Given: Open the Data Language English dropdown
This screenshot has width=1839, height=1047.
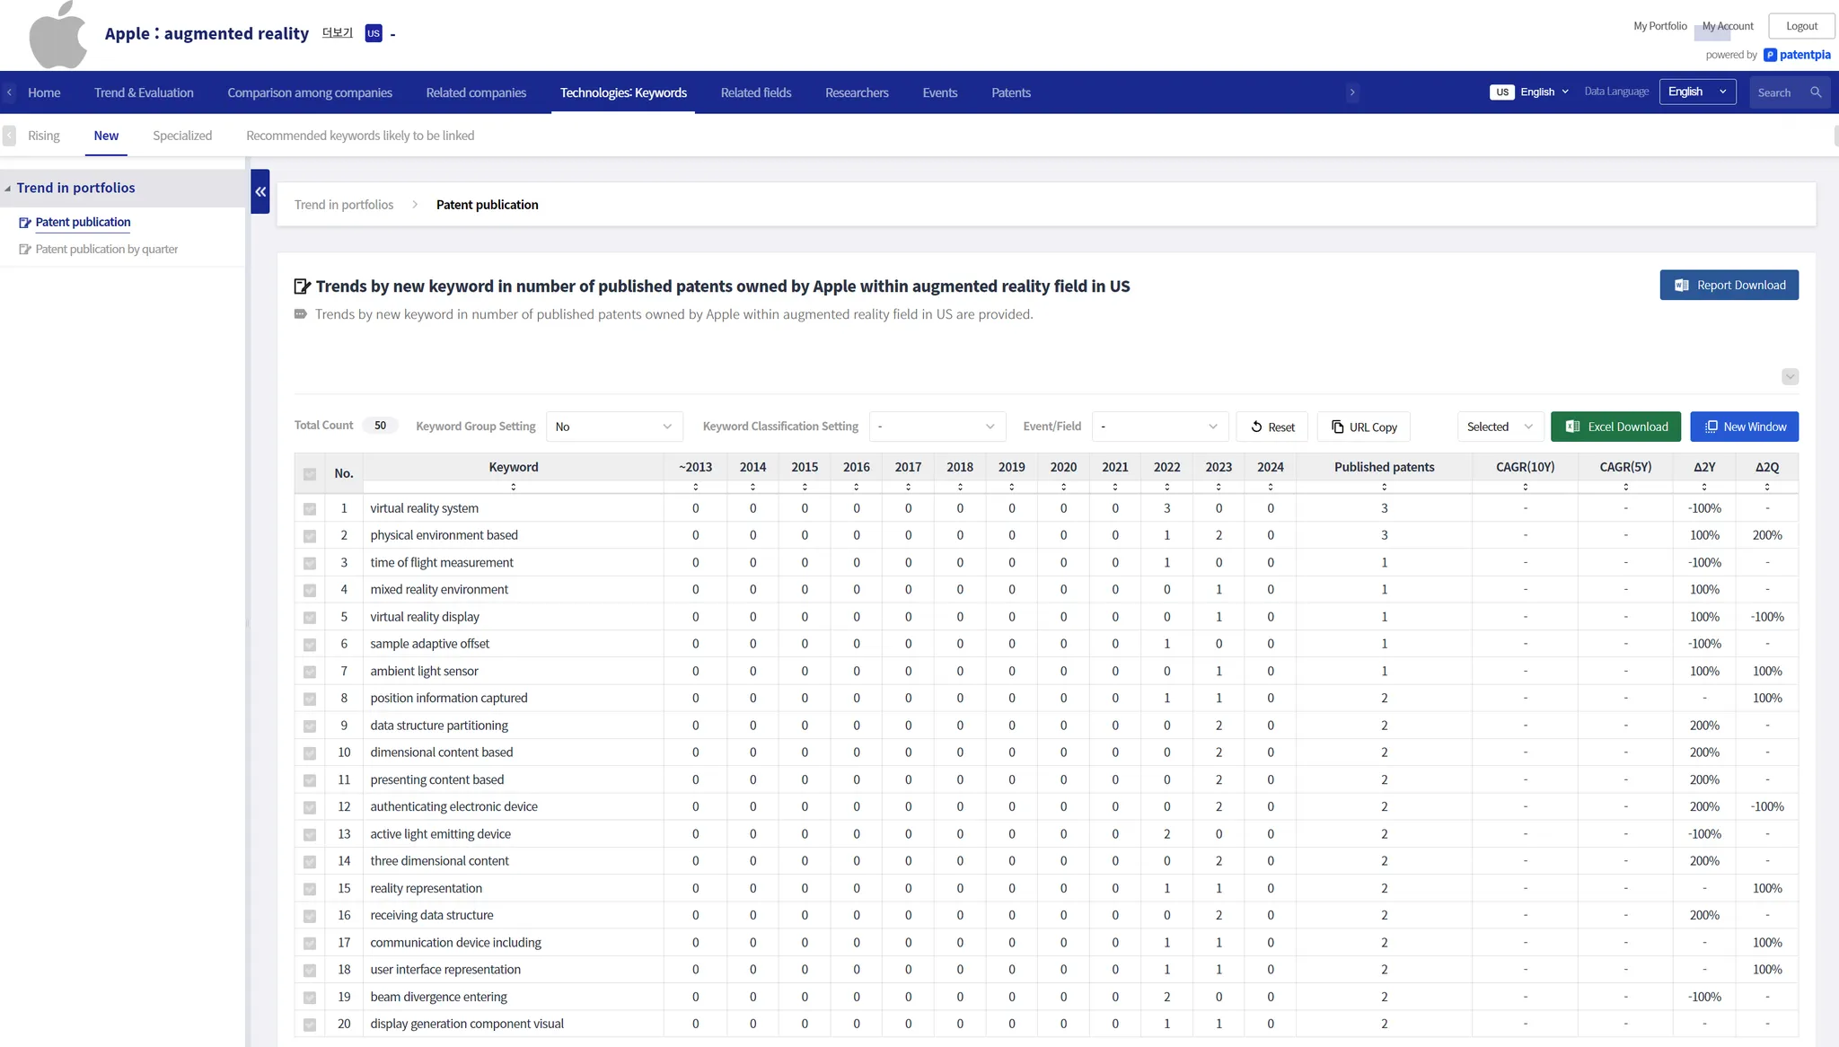Looking at the screenshot, I should [1697, 92].
